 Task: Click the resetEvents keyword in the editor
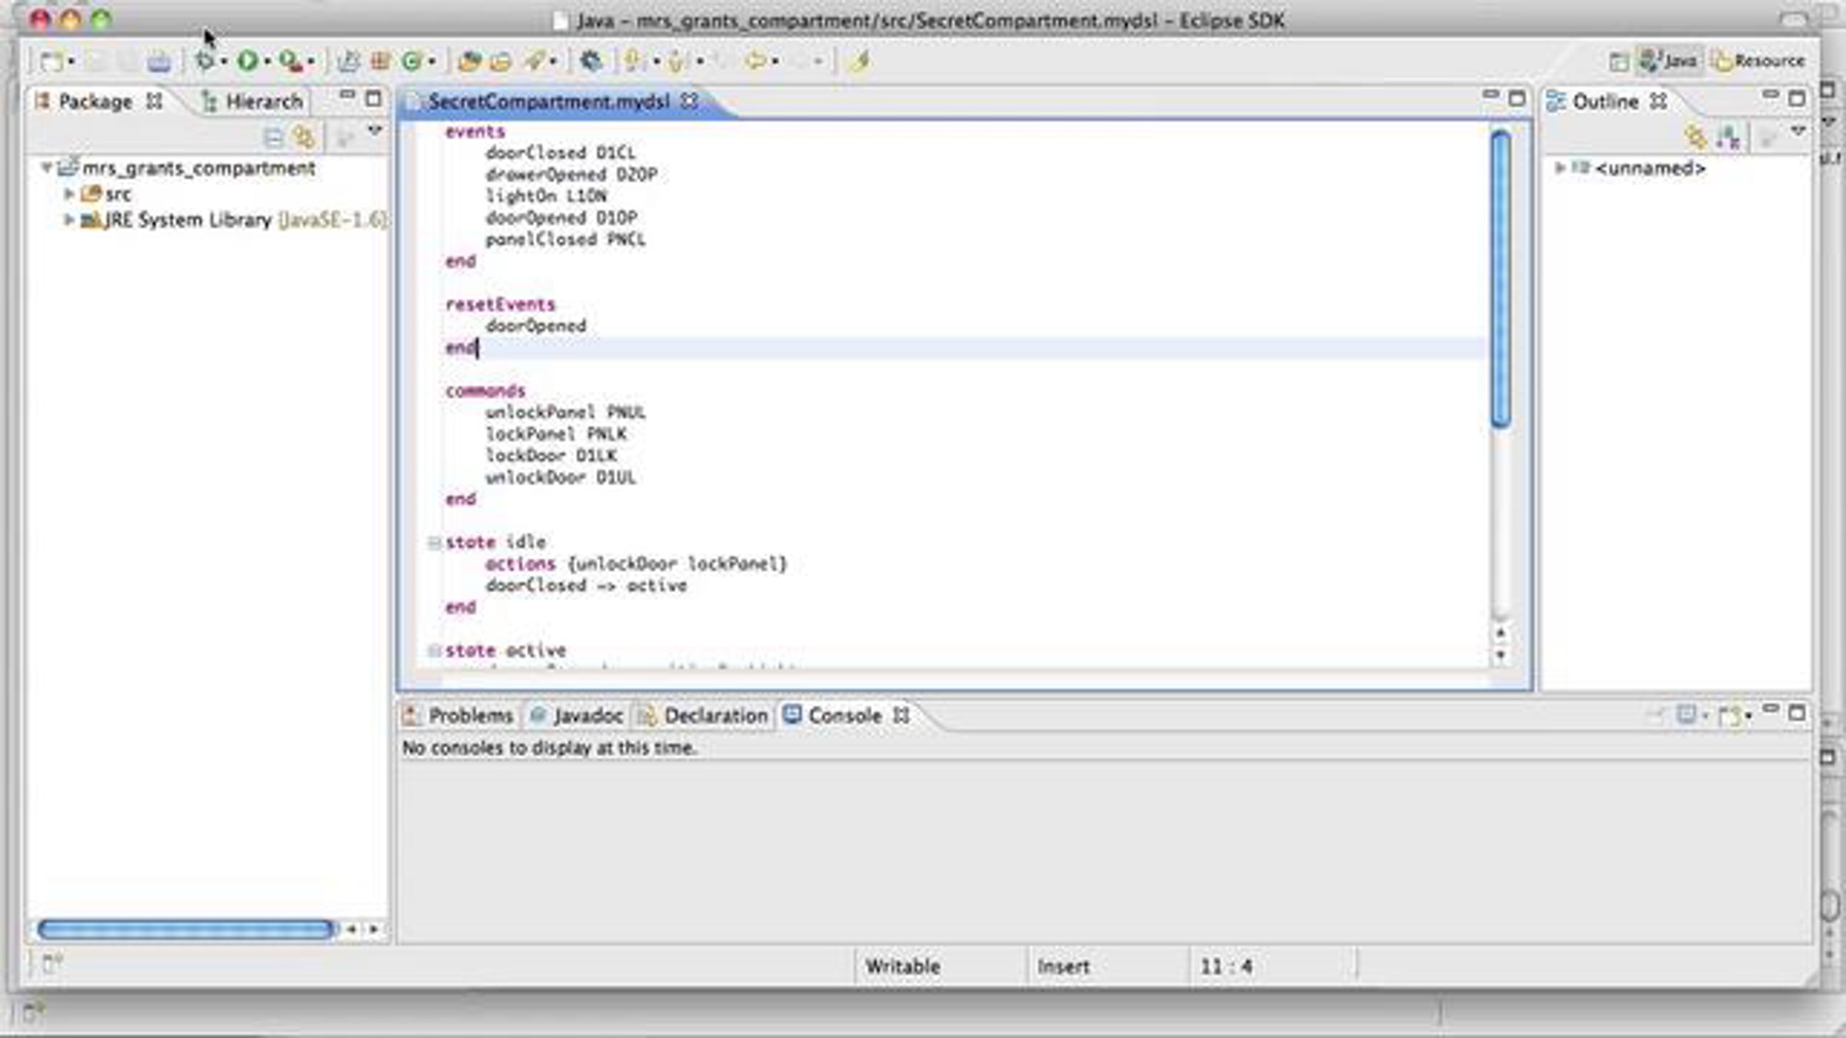pyautogui.click(x=500, y=304)
